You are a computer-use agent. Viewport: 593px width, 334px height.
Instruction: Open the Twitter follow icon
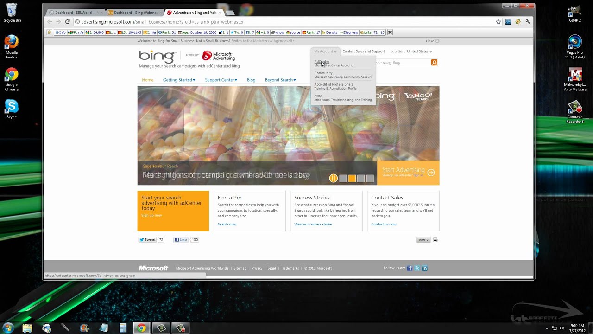click(417, 268)
